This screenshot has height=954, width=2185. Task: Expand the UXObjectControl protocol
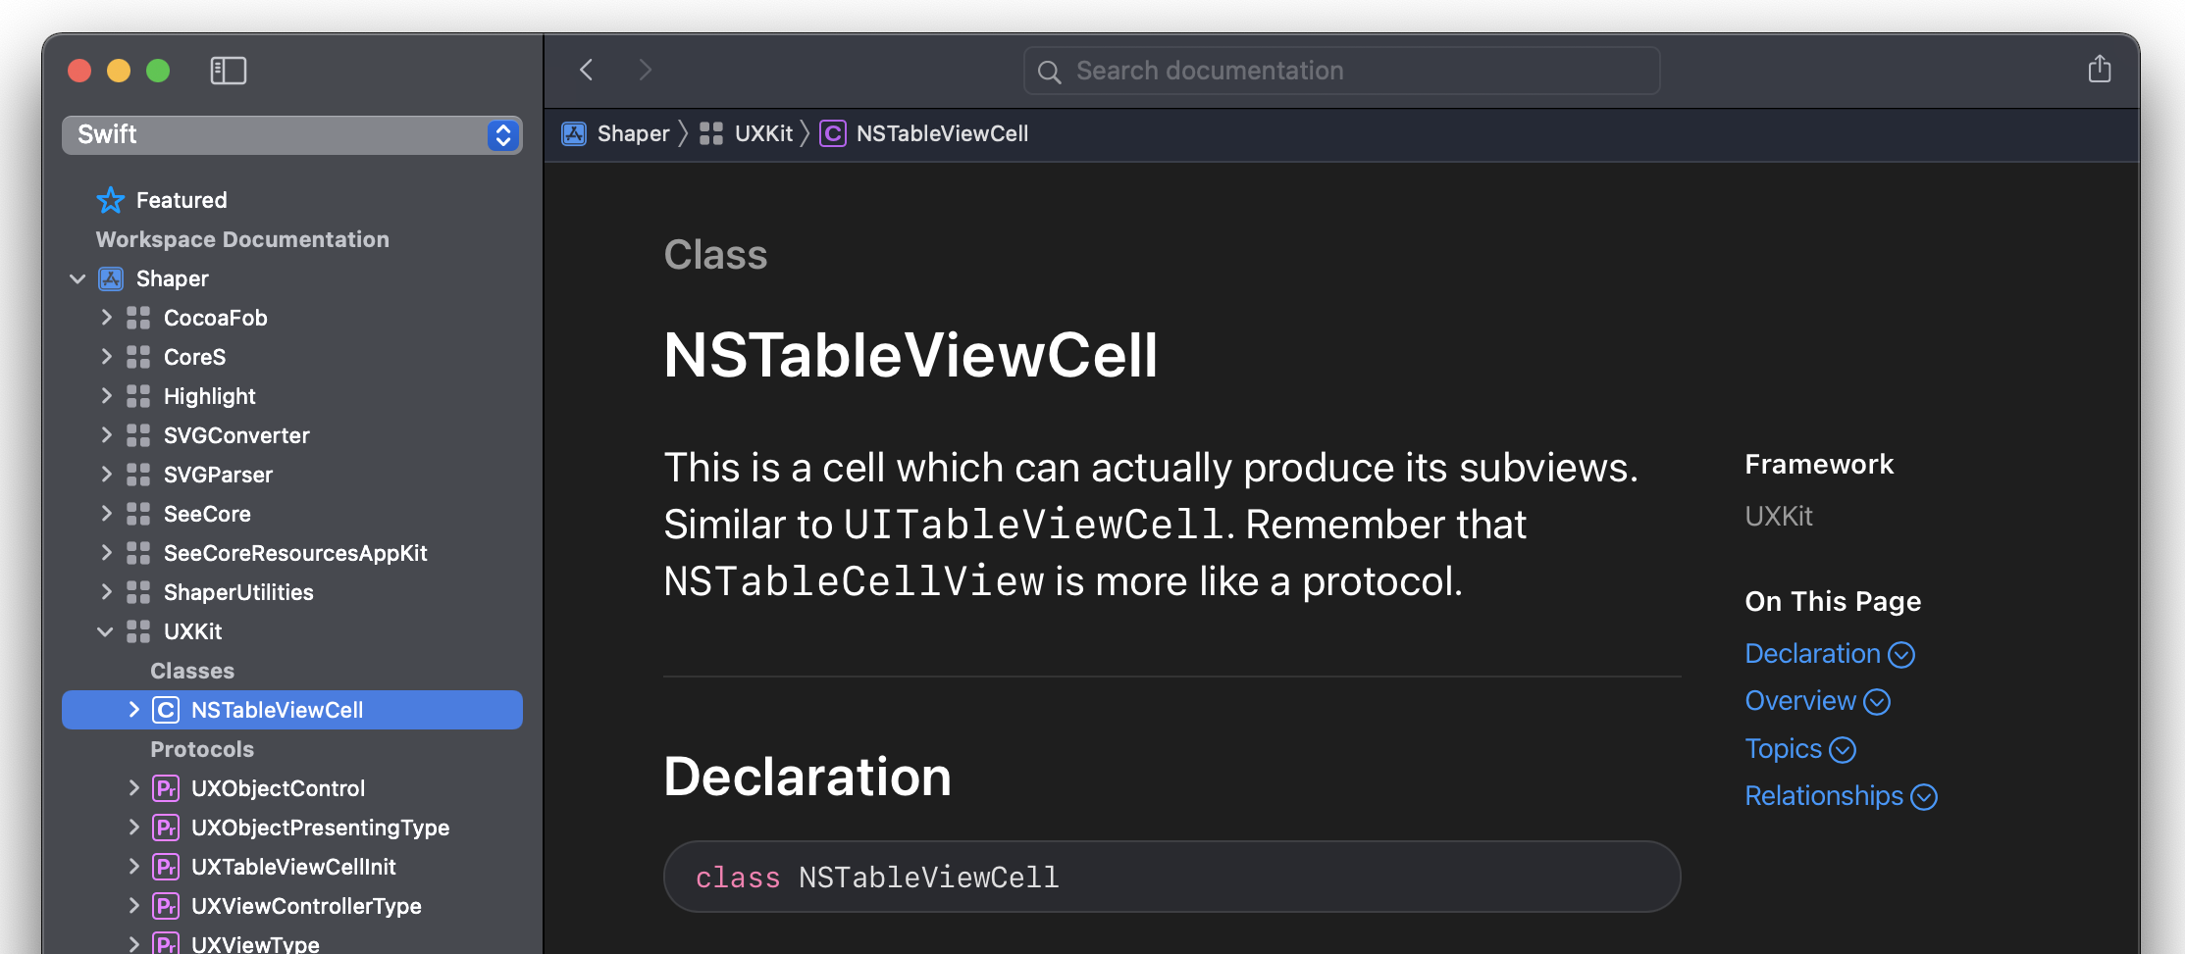133,788
